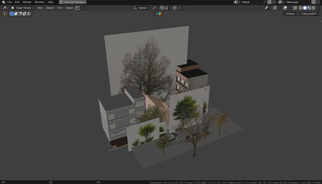The height and width of the screenshot is (184, 322).
Task: Open the viewport View menu
Action: click(x=40, y=8)
